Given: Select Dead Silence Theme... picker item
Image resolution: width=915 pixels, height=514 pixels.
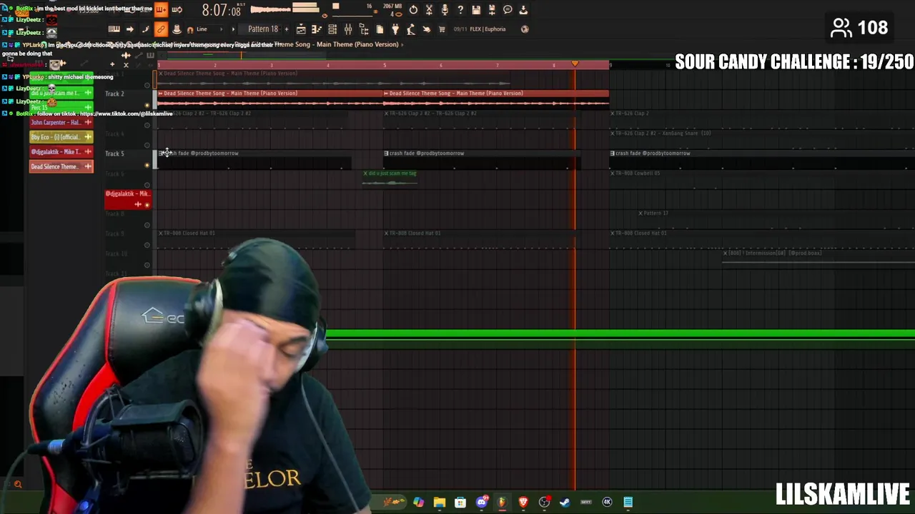Looking at the screenshot, I should 61,166.
